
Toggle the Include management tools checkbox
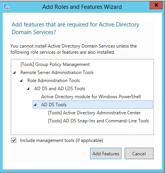(13, 140)
